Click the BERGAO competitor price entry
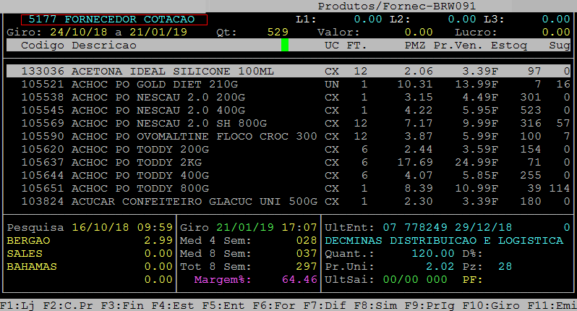The width and height of the screenshot is (577, 311). tap(88, 239)
